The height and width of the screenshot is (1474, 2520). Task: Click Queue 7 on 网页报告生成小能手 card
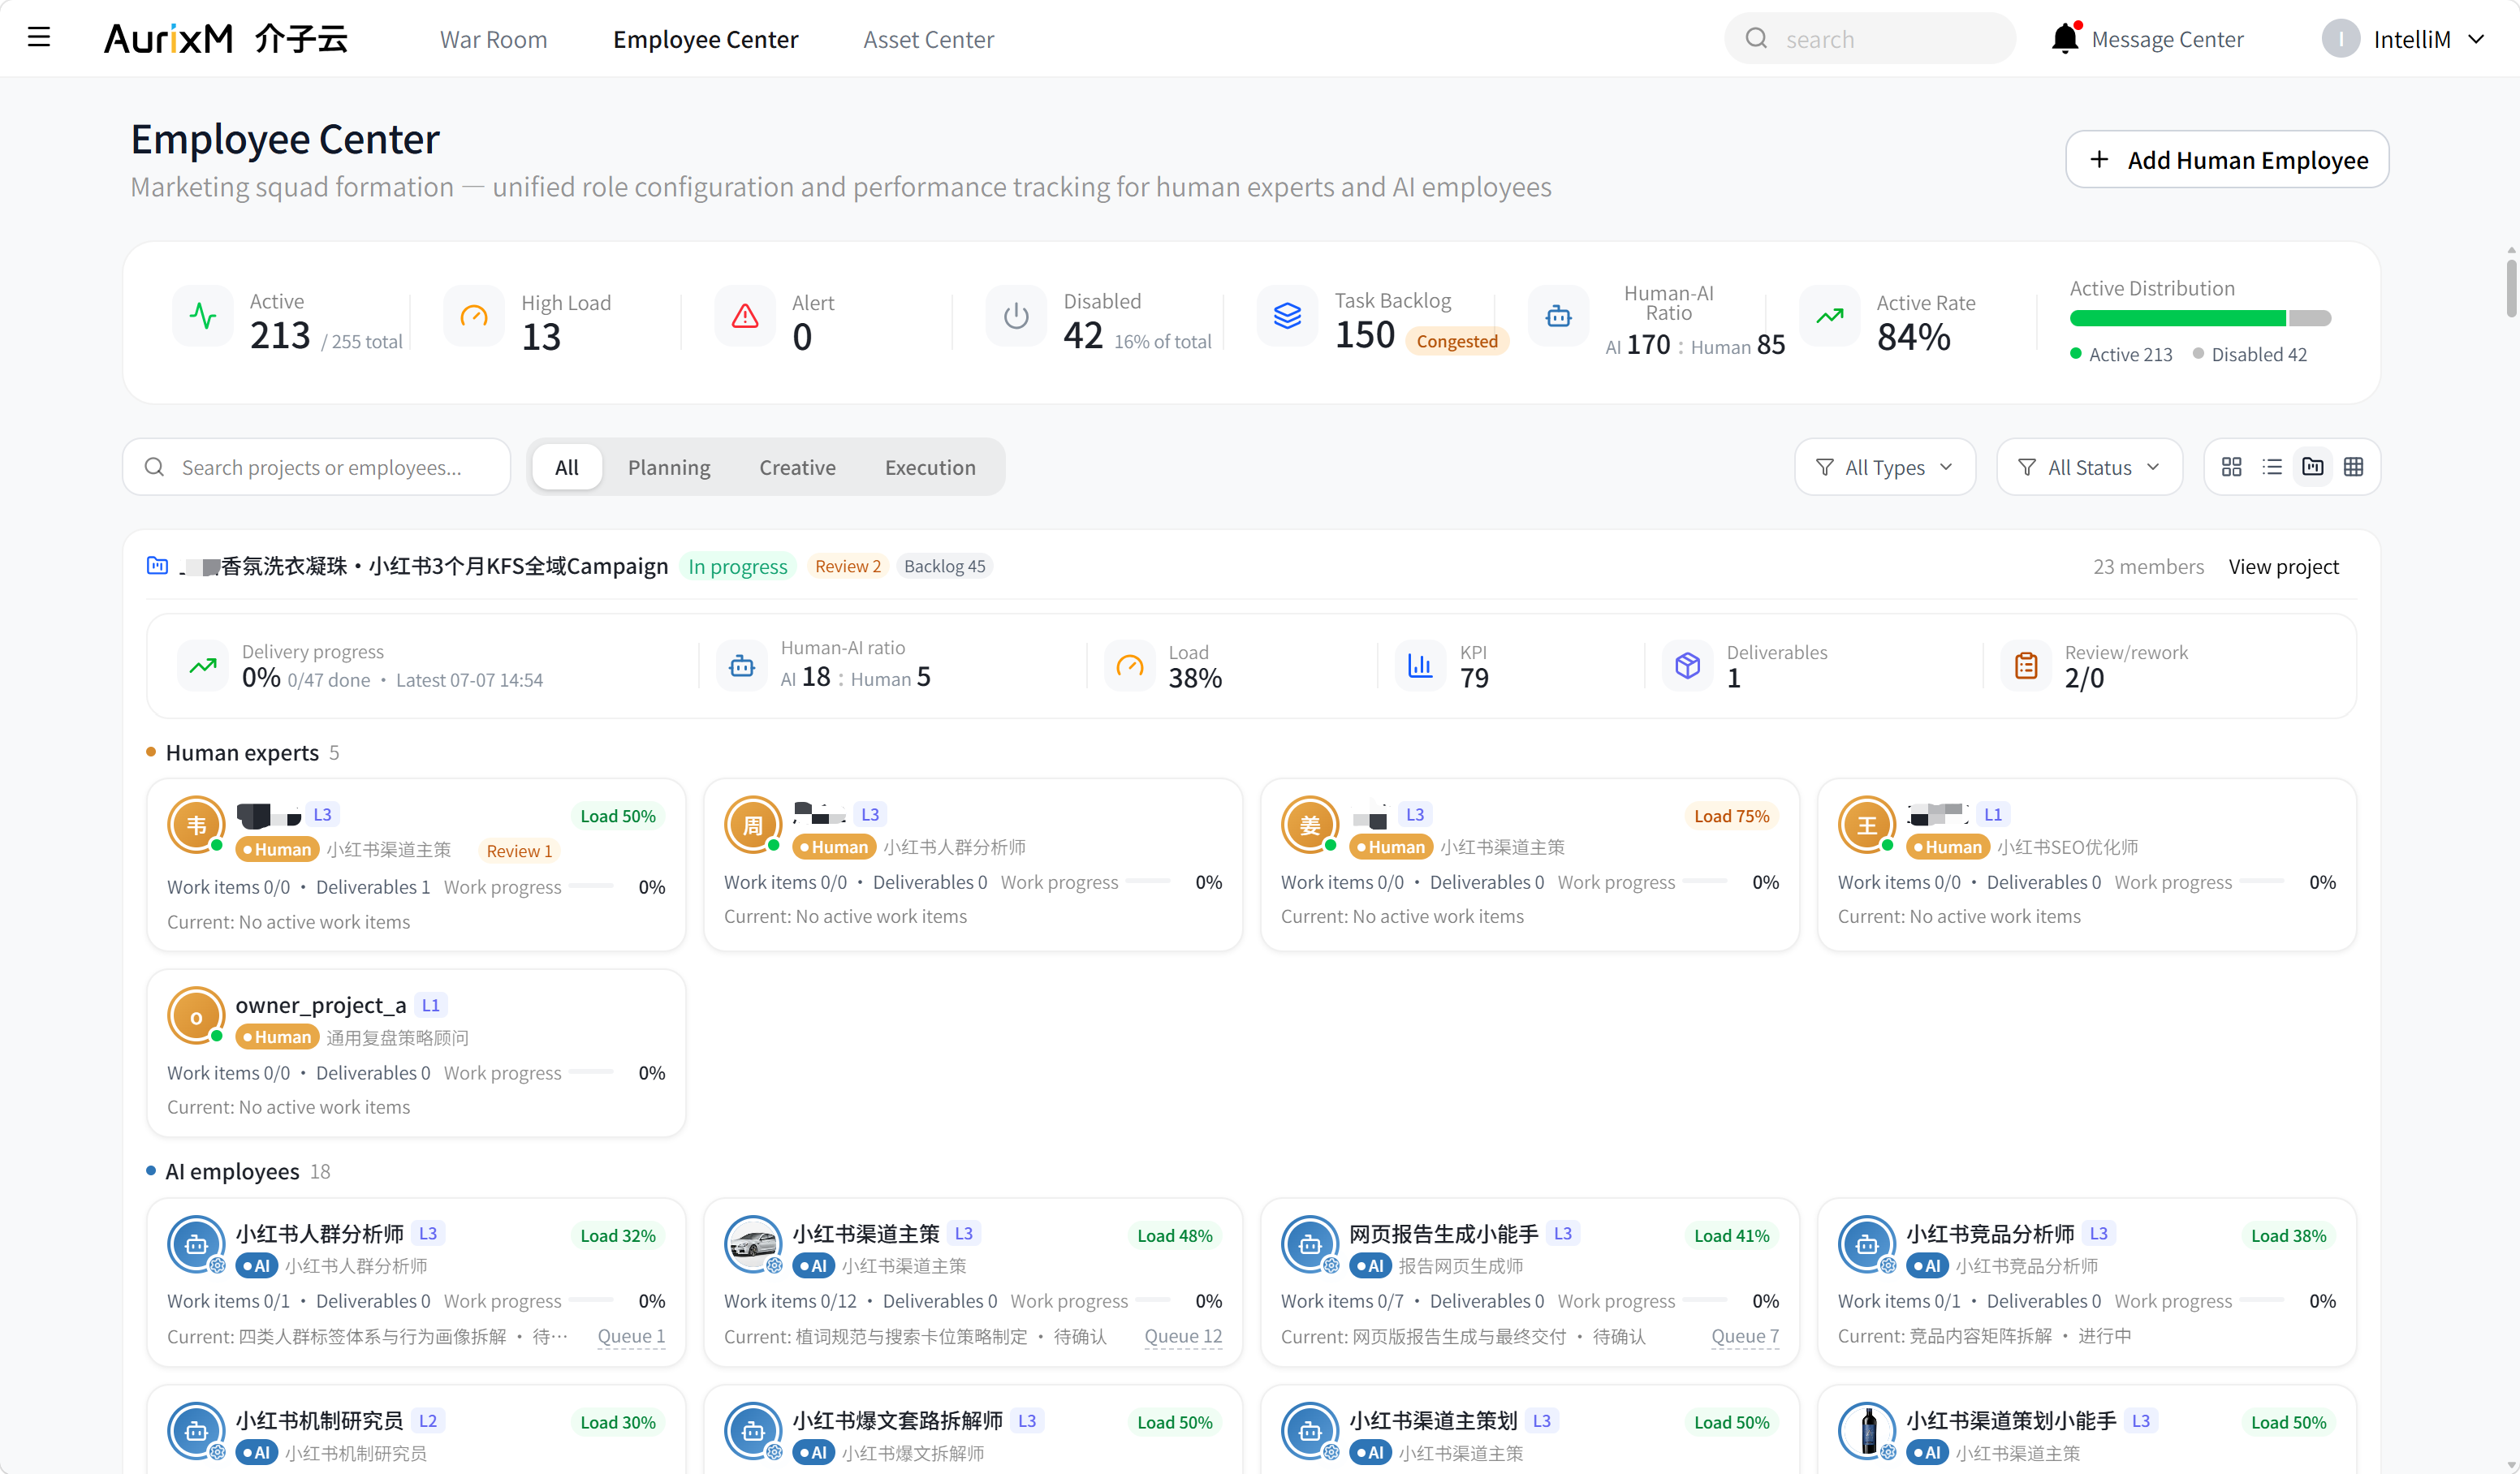click(1744, 1336)
